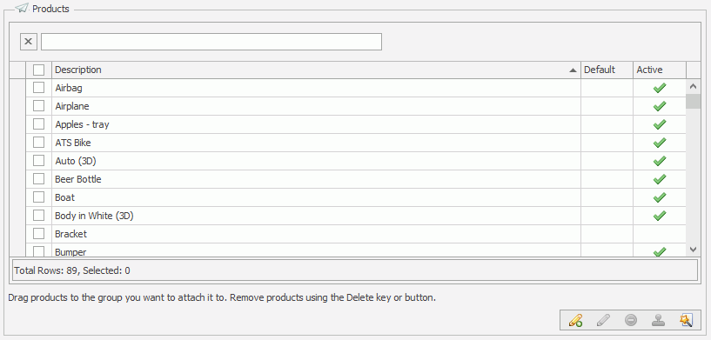The image size is (711, 340).
Task: Click the scrollbar up arrow
Action: coord(693,86)
